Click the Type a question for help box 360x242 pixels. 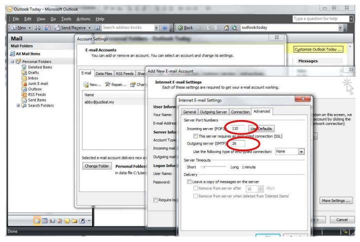coord(321,19)
